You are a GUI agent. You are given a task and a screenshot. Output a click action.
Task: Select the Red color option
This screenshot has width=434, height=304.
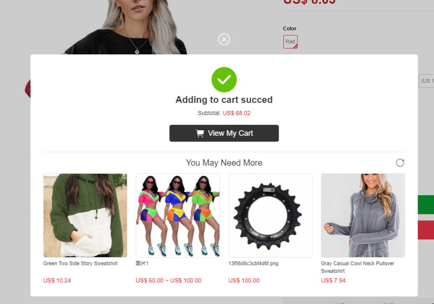point(290,42)
